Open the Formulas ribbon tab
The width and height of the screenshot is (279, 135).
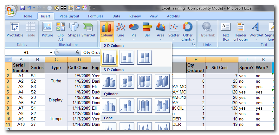[95, 16]
